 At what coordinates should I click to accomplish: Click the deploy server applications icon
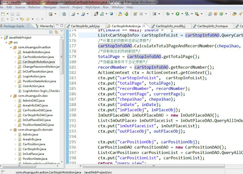96,14
